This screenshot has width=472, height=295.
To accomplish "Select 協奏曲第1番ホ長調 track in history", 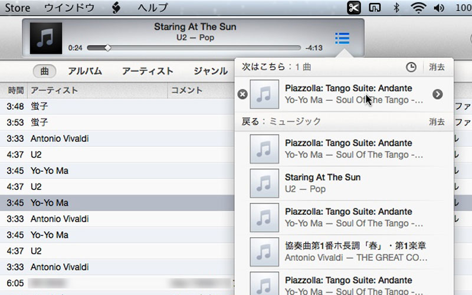I will point(344,252).
